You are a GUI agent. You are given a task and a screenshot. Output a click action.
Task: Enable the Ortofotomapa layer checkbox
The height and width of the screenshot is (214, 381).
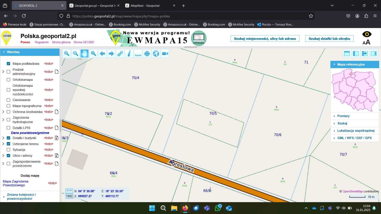(8, 80)
